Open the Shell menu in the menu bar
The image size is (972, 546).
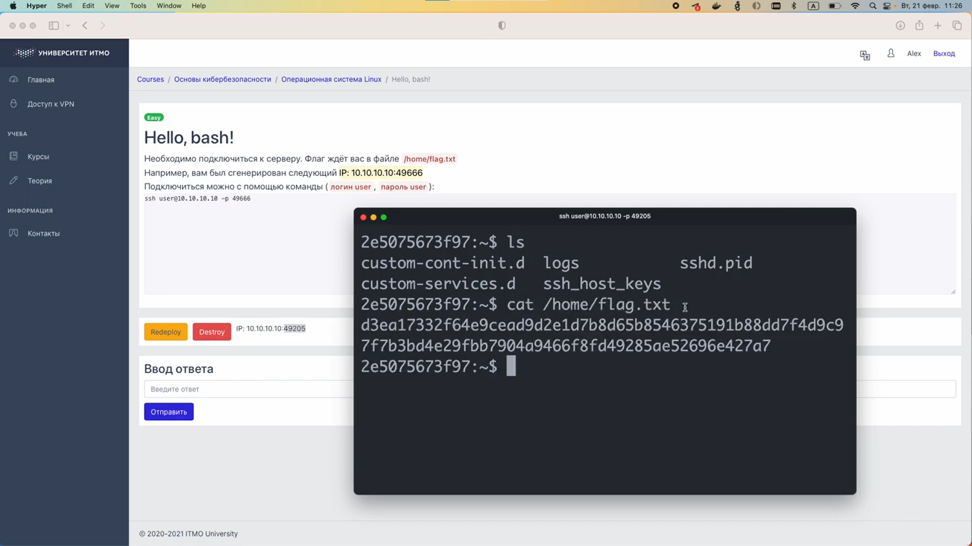pos(64,6)
